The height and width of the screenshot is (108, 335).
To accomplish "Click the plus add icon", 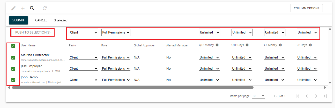I will tap(23, 8).
